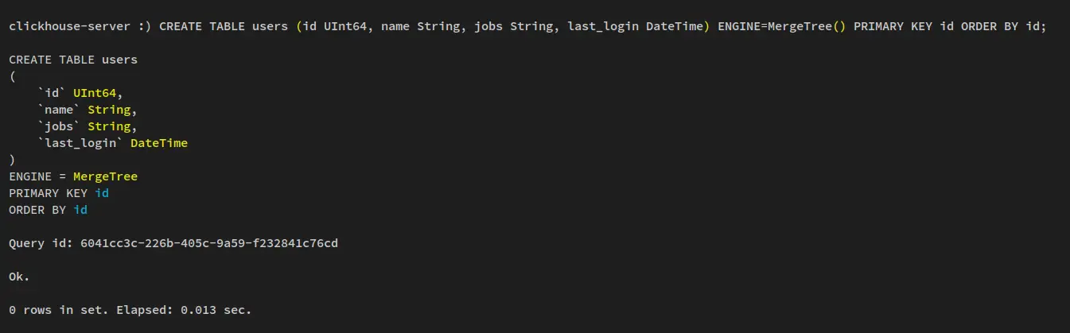Viewport: 1070px width, 333px height.
Task: Click the opening parenthesis below CREATE TABLE
Action: 12,76
